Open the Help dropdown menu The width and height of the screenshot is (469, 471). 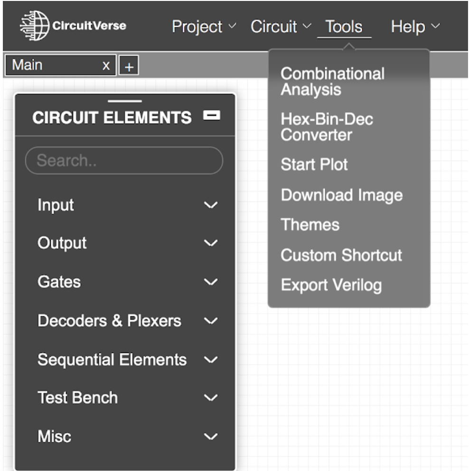click(415, 27)
